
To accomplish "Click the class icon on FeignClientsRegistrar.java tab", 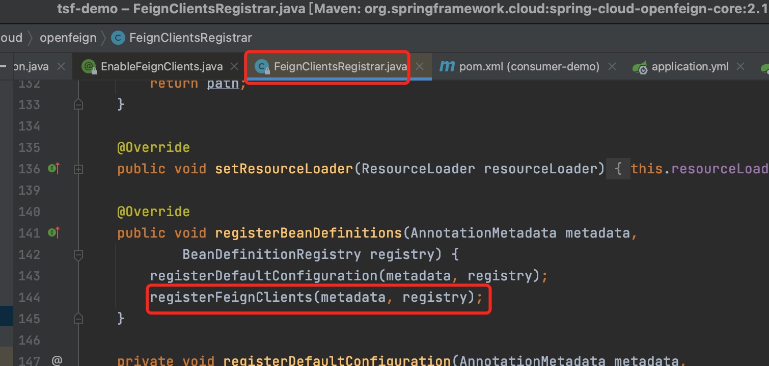I will click(x=262, y=66).
